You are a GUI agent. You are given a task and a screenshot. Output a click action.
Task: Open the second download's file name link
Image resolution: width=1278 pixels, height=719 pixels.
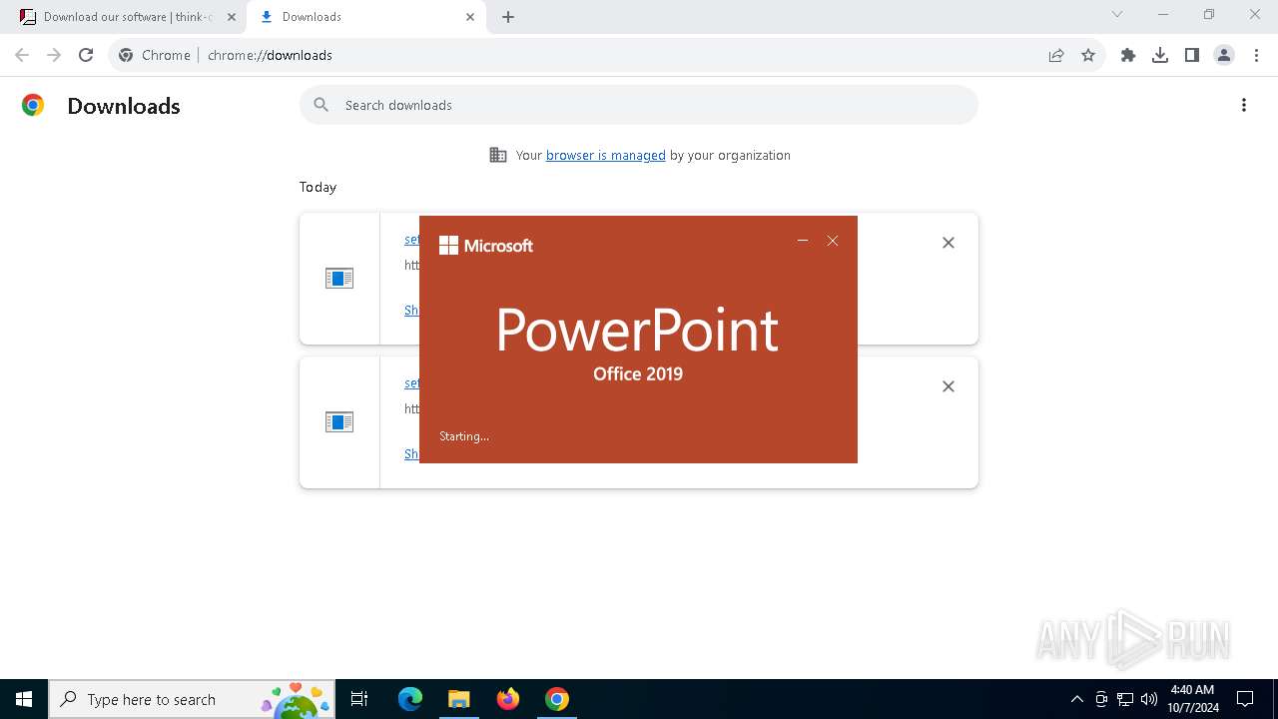(411, 383)
